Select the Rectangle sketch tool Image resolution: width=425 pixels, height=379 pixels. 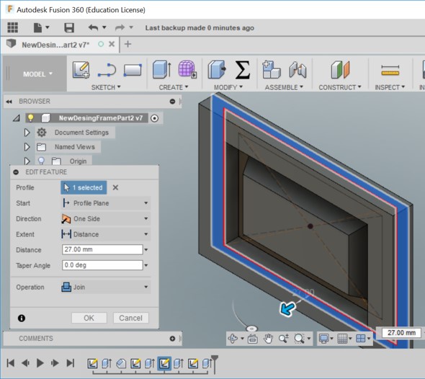point(133,70)
